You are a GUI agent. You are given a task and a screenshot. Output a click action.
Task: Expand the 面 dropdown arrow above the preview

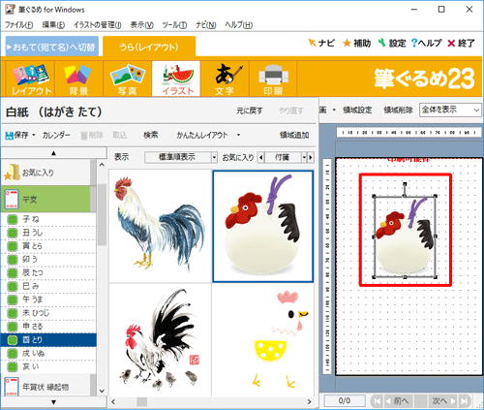point(334,110)
